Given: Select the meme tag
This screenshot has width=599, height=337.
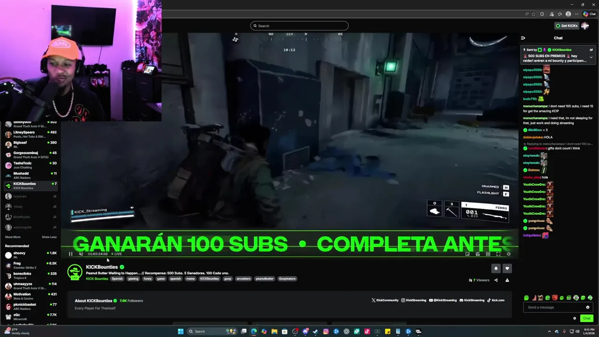Looking at the screenshot, I should click(190, 279).
